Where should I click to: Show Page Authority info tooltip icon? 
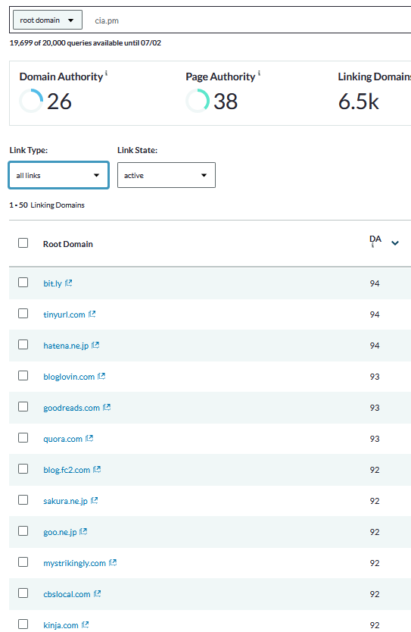click(x=259, y=74)
